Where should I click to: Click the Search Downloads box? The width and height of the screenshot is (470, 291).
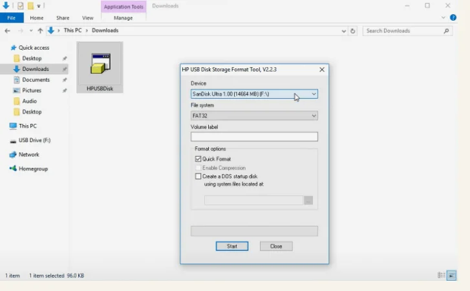point(403,30)
